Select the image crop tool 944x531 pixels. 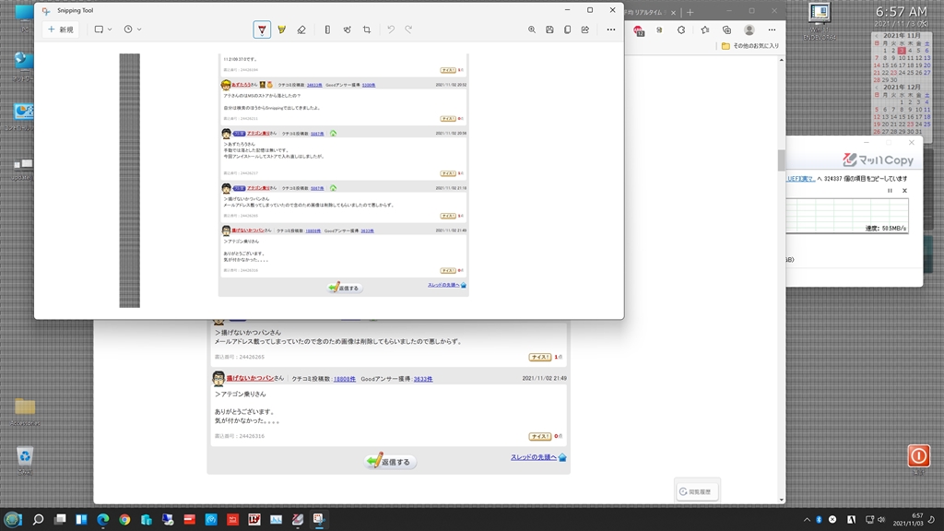tap(367, 29)
